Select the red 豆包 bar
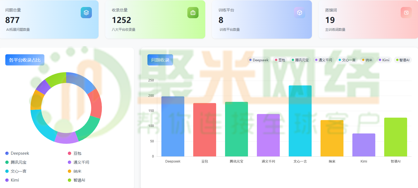The width and height of the screenshot is (418, 188). (x=205, y=130)
